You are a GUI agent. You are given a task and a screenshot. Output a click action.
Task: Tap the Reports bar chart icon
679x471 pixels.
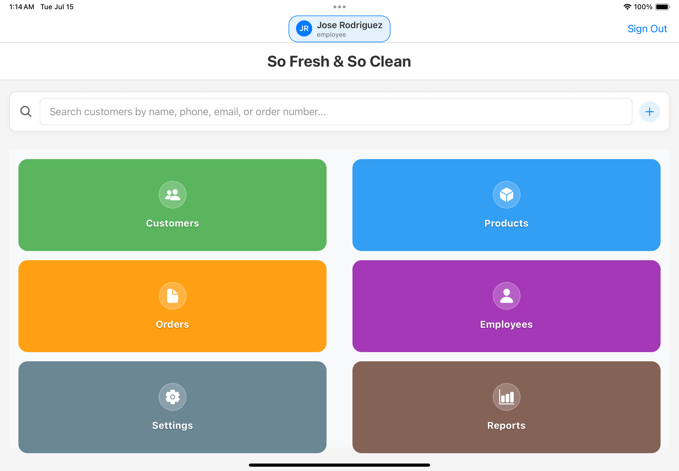506,397
